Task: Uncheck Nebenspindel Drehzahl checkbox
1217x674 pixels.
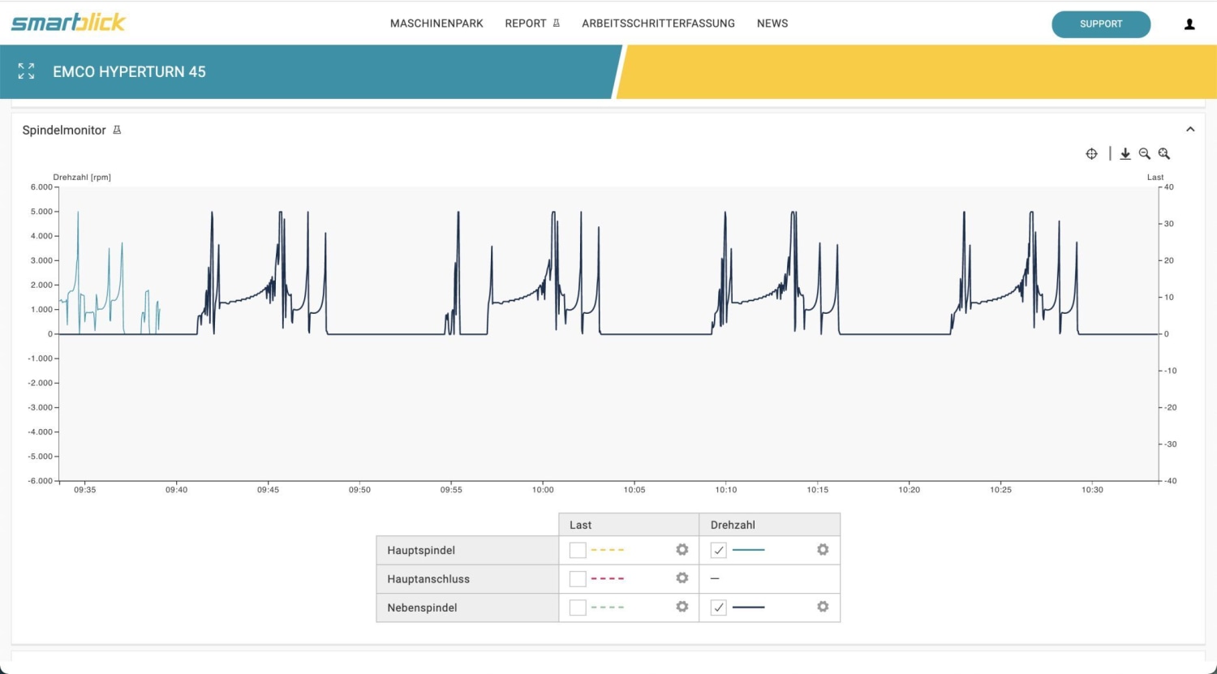Action: tap(718, 607)
